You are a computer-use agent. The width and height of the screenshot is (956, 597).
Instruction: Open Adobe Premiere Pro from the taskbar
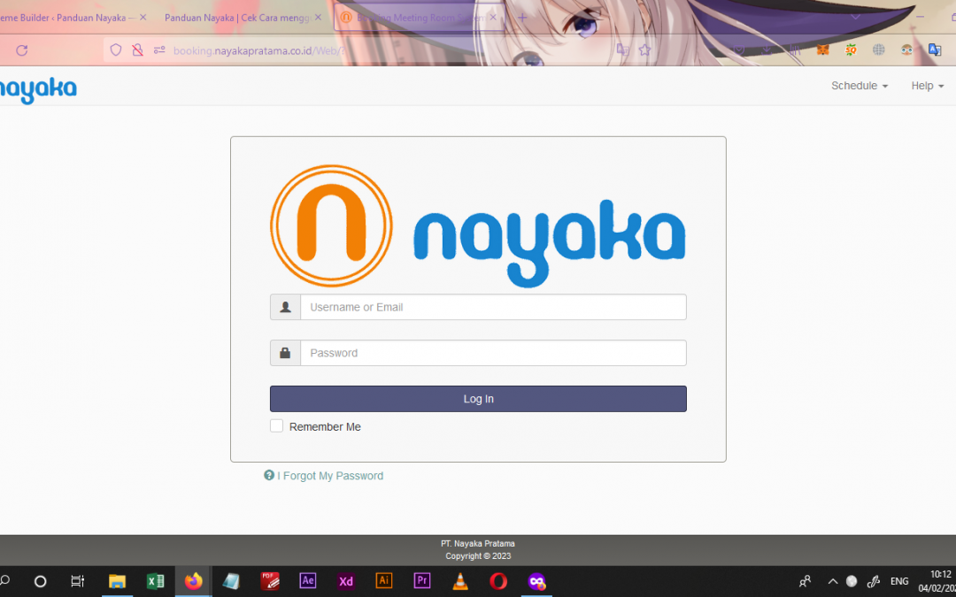click(x=422, y=581)
